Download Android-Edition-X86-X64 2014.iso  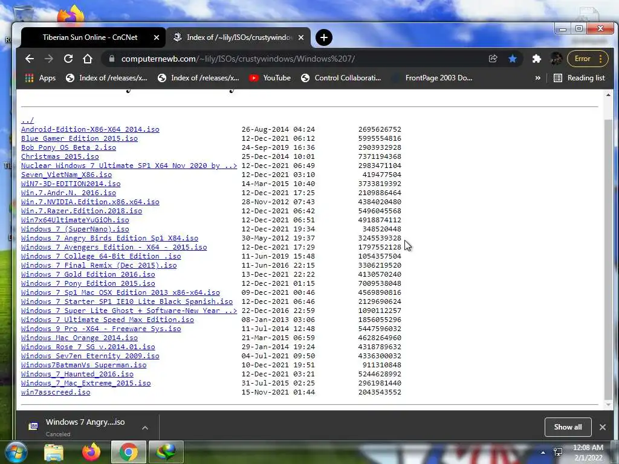click(91, 129)
